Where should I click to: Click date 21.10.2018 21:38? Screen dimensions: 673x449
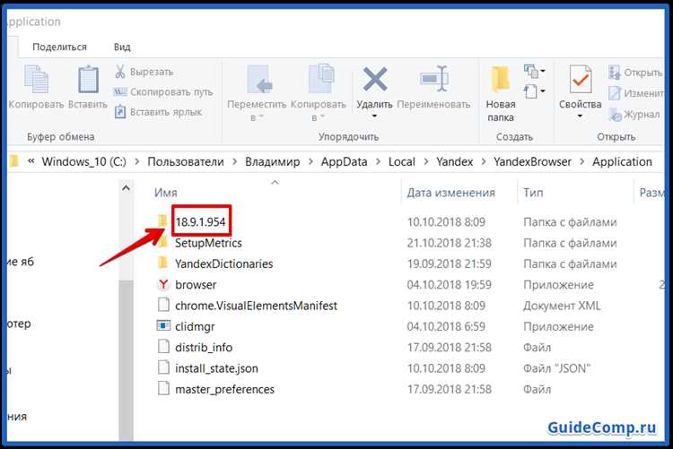coord(449,243)
